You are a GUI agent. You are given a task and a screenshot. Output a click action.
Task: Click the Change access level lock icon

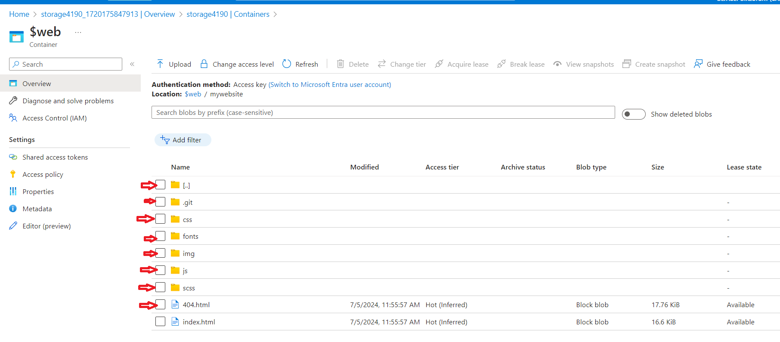204,64
